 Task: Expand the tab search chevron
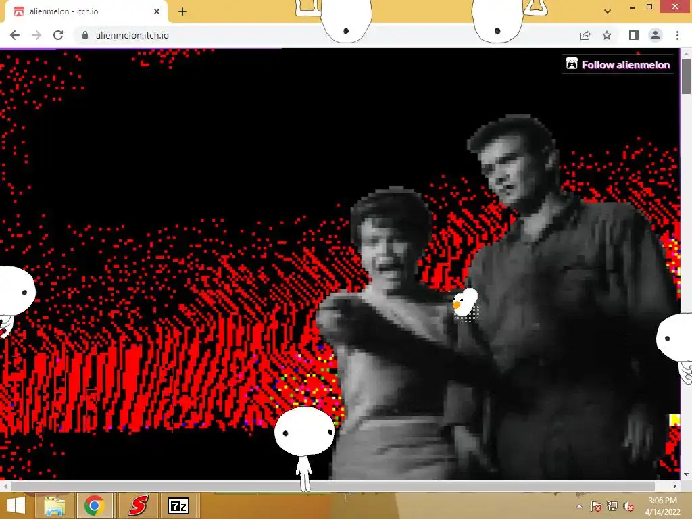pyautogui.click(x=608, y=11)
